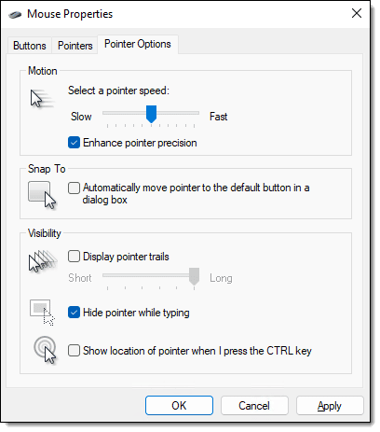Switch to the Buttons tab

tap(30, 46)
